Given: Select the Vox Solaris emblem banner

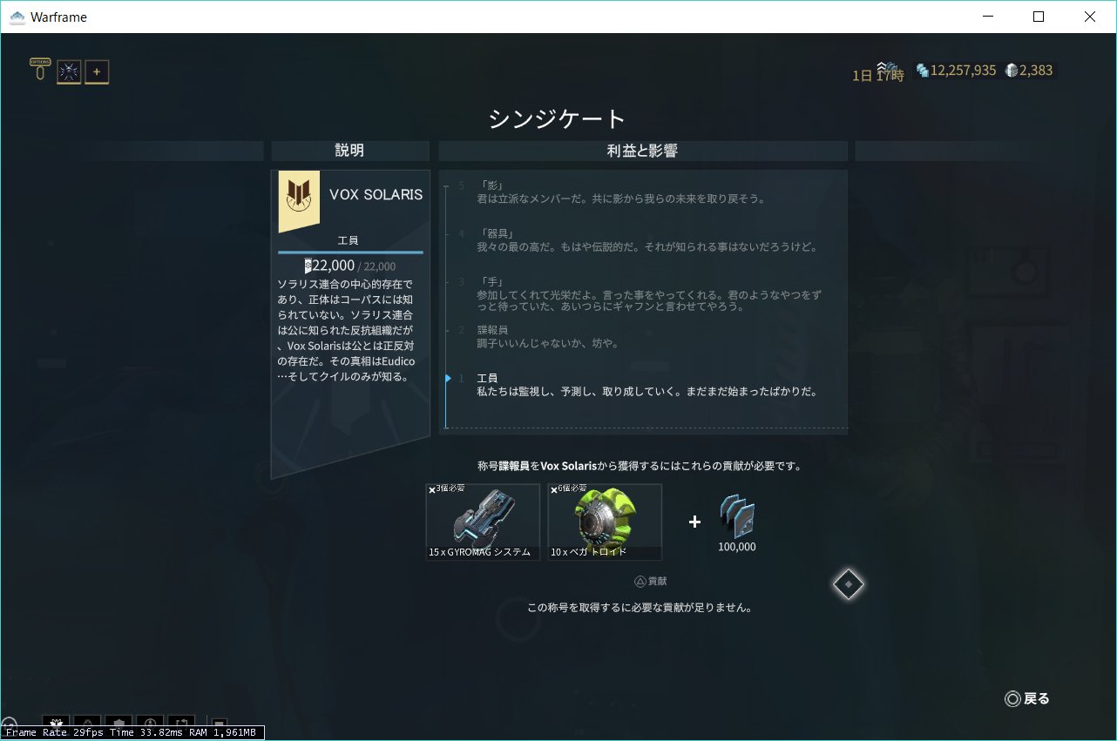Looking at the screenshot, I should pos(299,201).
